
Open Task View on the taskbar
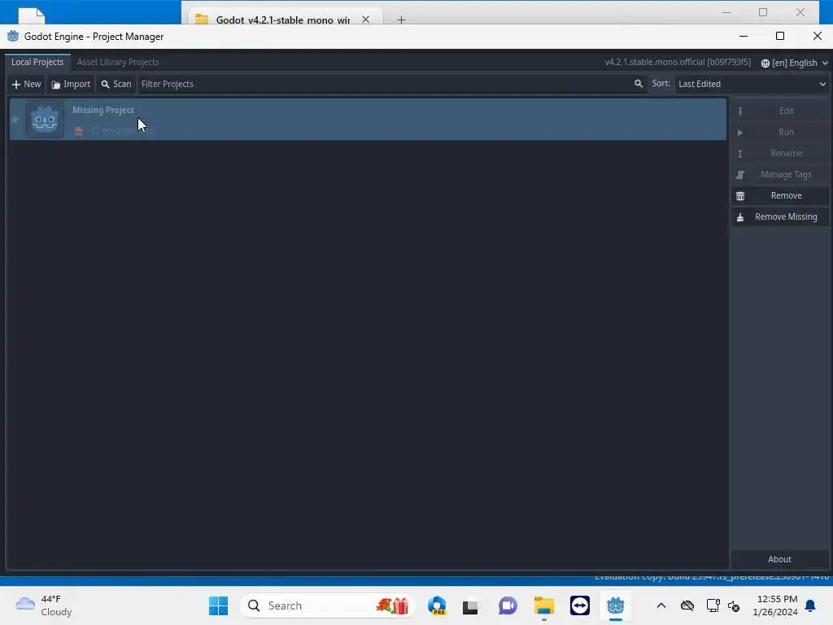tap(470, 605)
